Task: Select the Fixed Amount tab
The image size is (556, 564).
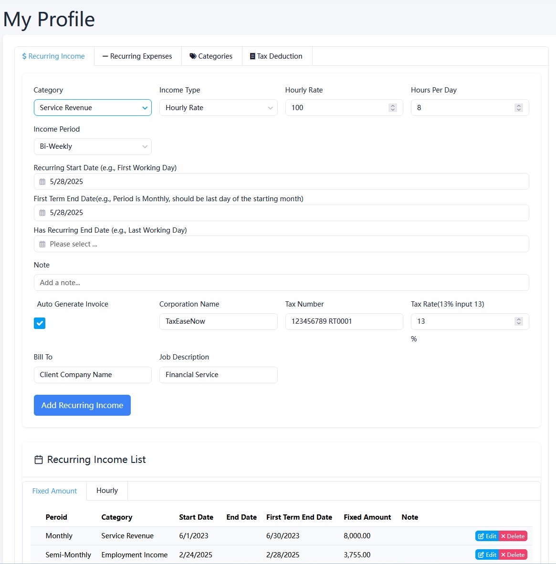Action: pos(54,490)
